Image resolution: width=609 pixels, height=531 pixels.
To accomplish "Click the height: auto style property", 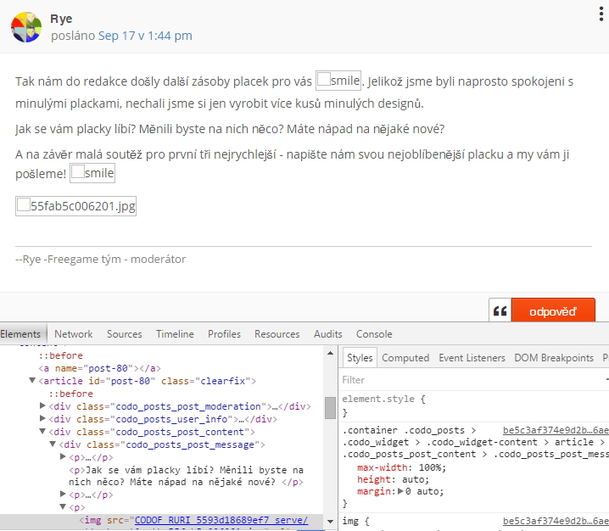I will (393, 479).
